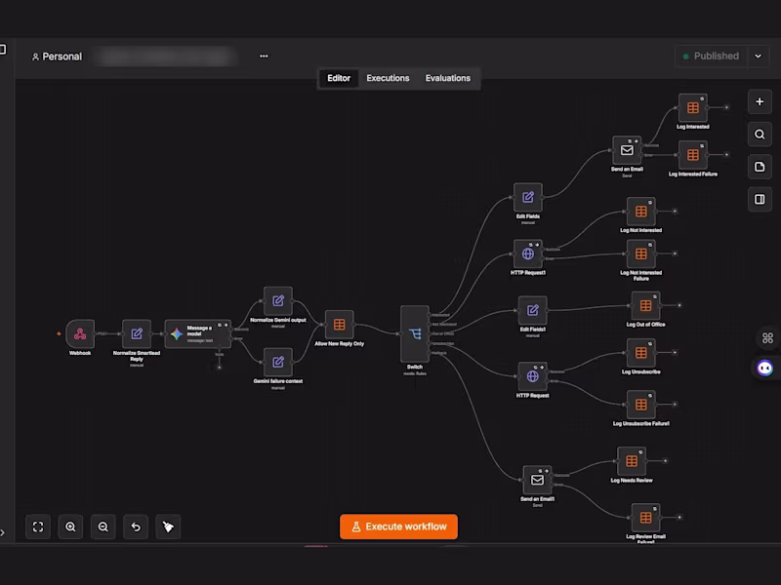Switch to the Executions tab
781x585 pixels.
(388, 78)
